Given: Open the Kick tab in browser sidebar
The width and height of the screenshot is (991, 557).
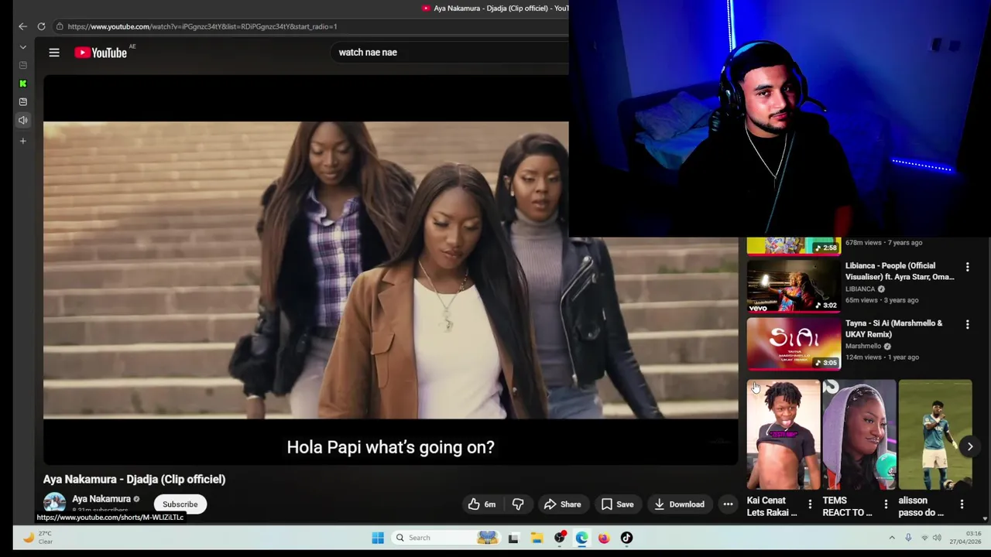Looking at the screenshot, I should [x=22, y=84].
